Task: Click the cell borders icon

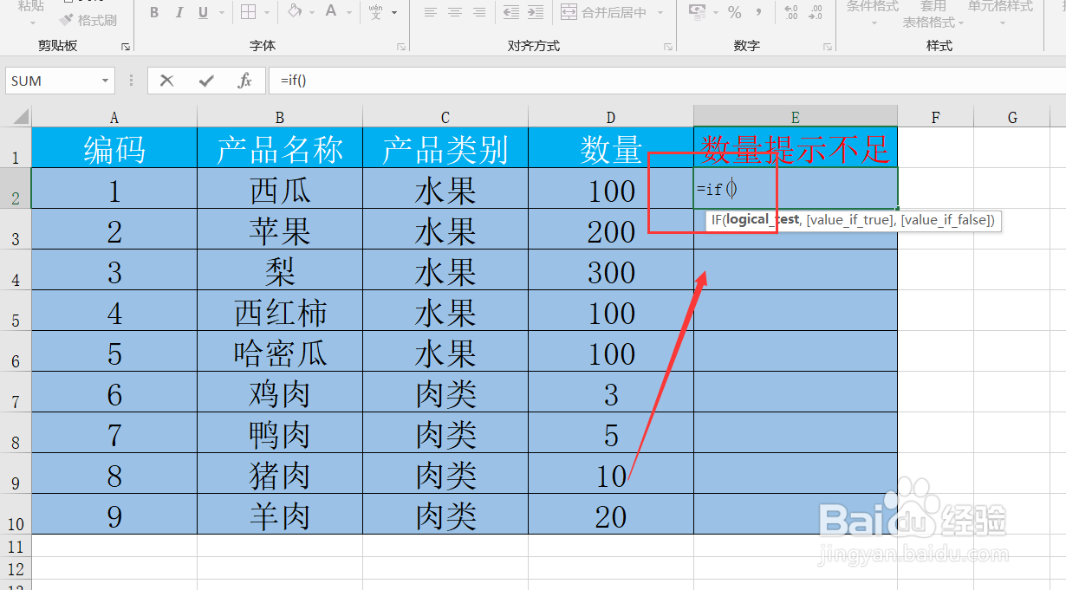Action: [248, 12]
